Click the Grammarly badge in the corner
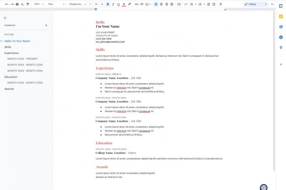Image resolution: width=286 pixels, height=190 pixels. [263, 187]
